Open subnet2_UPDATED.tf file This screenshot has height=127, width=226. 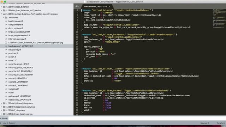[x=18, y=82]
